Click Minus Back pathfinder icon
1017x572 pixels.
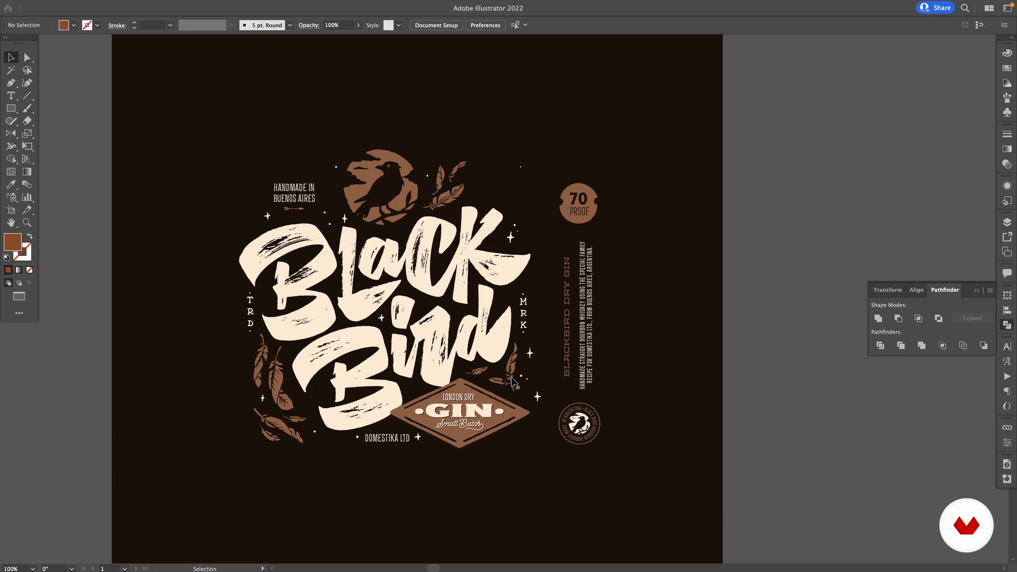pyautogui.click(x=984, y=345)
